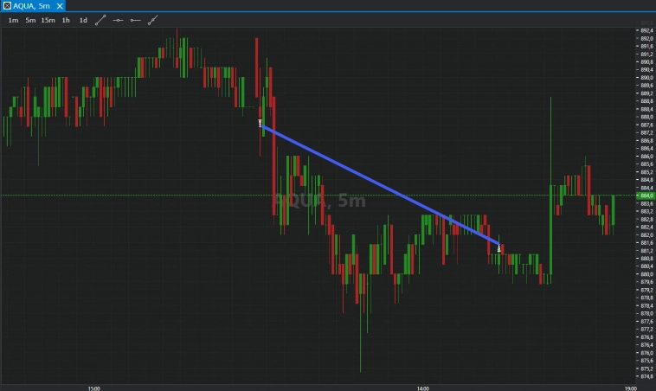
Task: Select the blue trend line on chart
Action: tap(380, 184)
